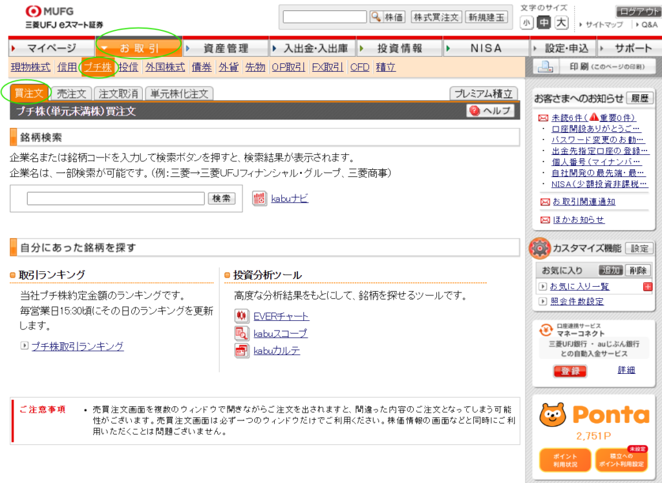Open the red ヘルプ help icon button

(x=475, y=111)
